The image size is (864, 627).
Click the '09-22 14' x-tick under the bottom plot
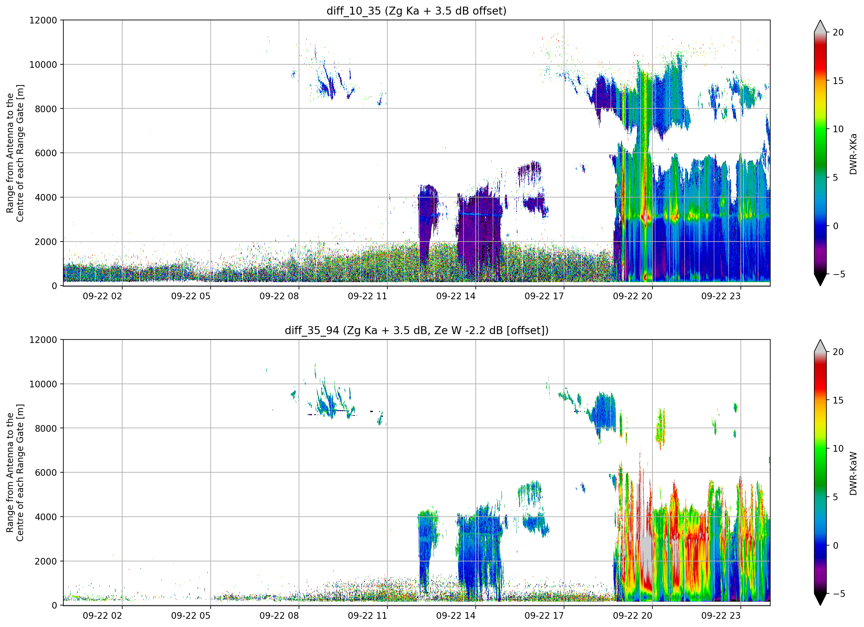pos(456,616)
